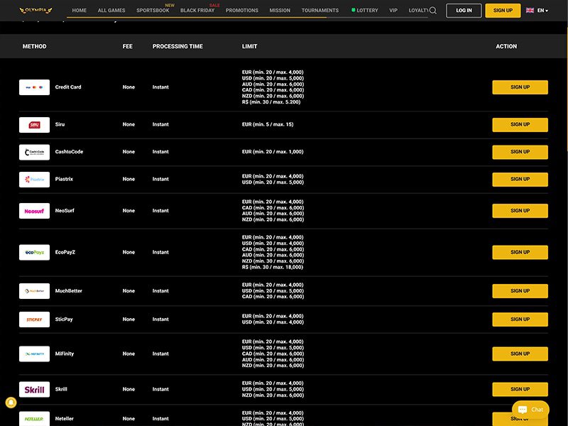Viewport: 568px width, 426px height.
Task: Click the 'Credit Card' method name
Action: click(x=68, y=87)
